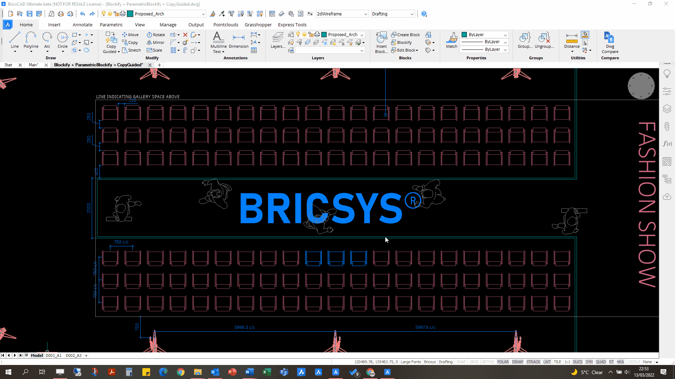Screen dimensions: 675x379
Task: Click the Insert Block icon
Action: click(x=381, y=40)
